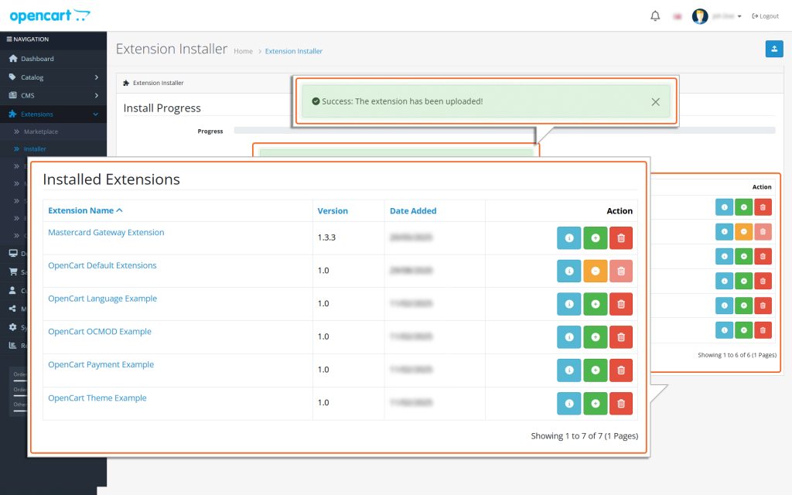Open the Mastercard Gateway Extension link
Image resolution: width=792 pixels, height=495 pixels.
pos(105,232)
